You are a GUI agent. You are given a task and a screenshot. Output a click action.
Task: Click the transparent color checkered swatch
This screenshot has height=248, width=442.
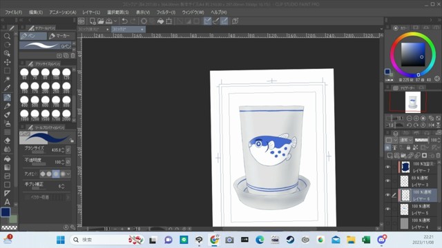pos(9,227)
